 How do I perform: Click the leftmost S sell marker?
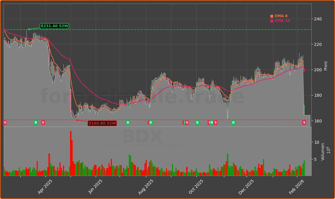tap(5, 122)
